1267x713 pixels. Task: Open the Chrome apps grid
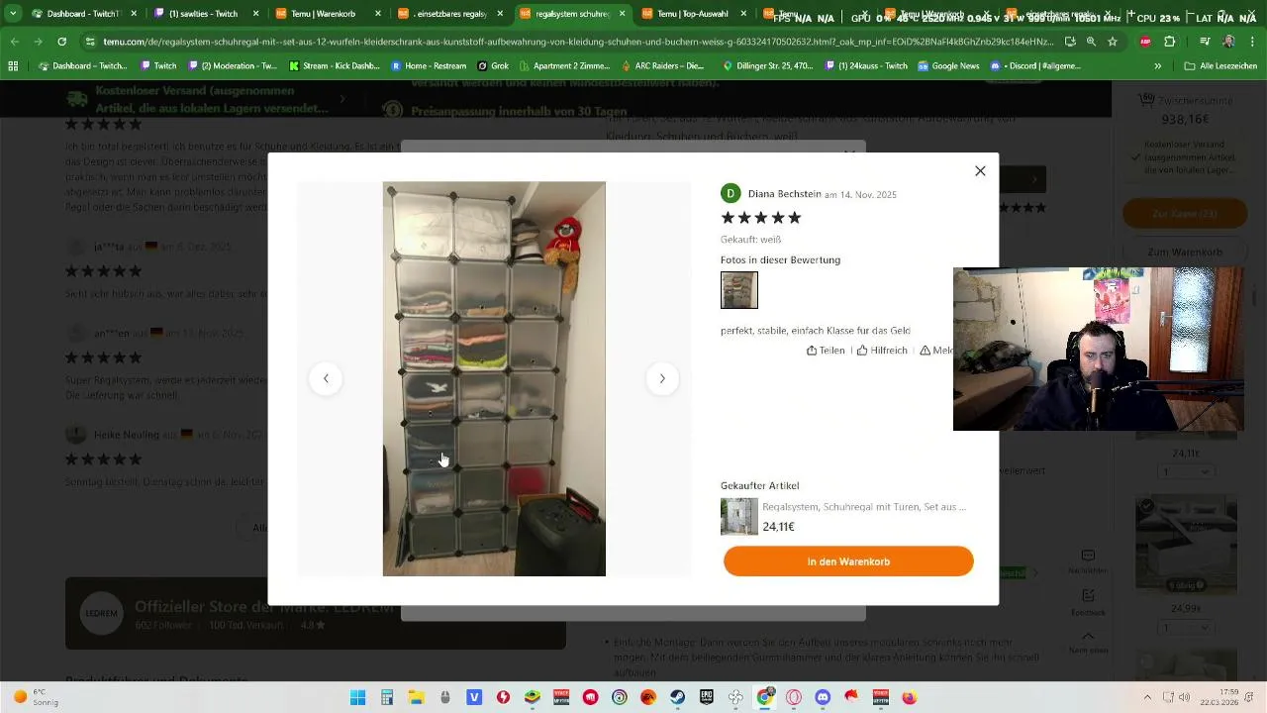[x=13, y=65]
